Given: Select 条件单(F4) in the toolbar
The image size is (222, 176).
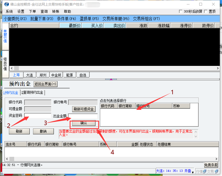Looking at the screenshot, I should [x=67, y=19].
